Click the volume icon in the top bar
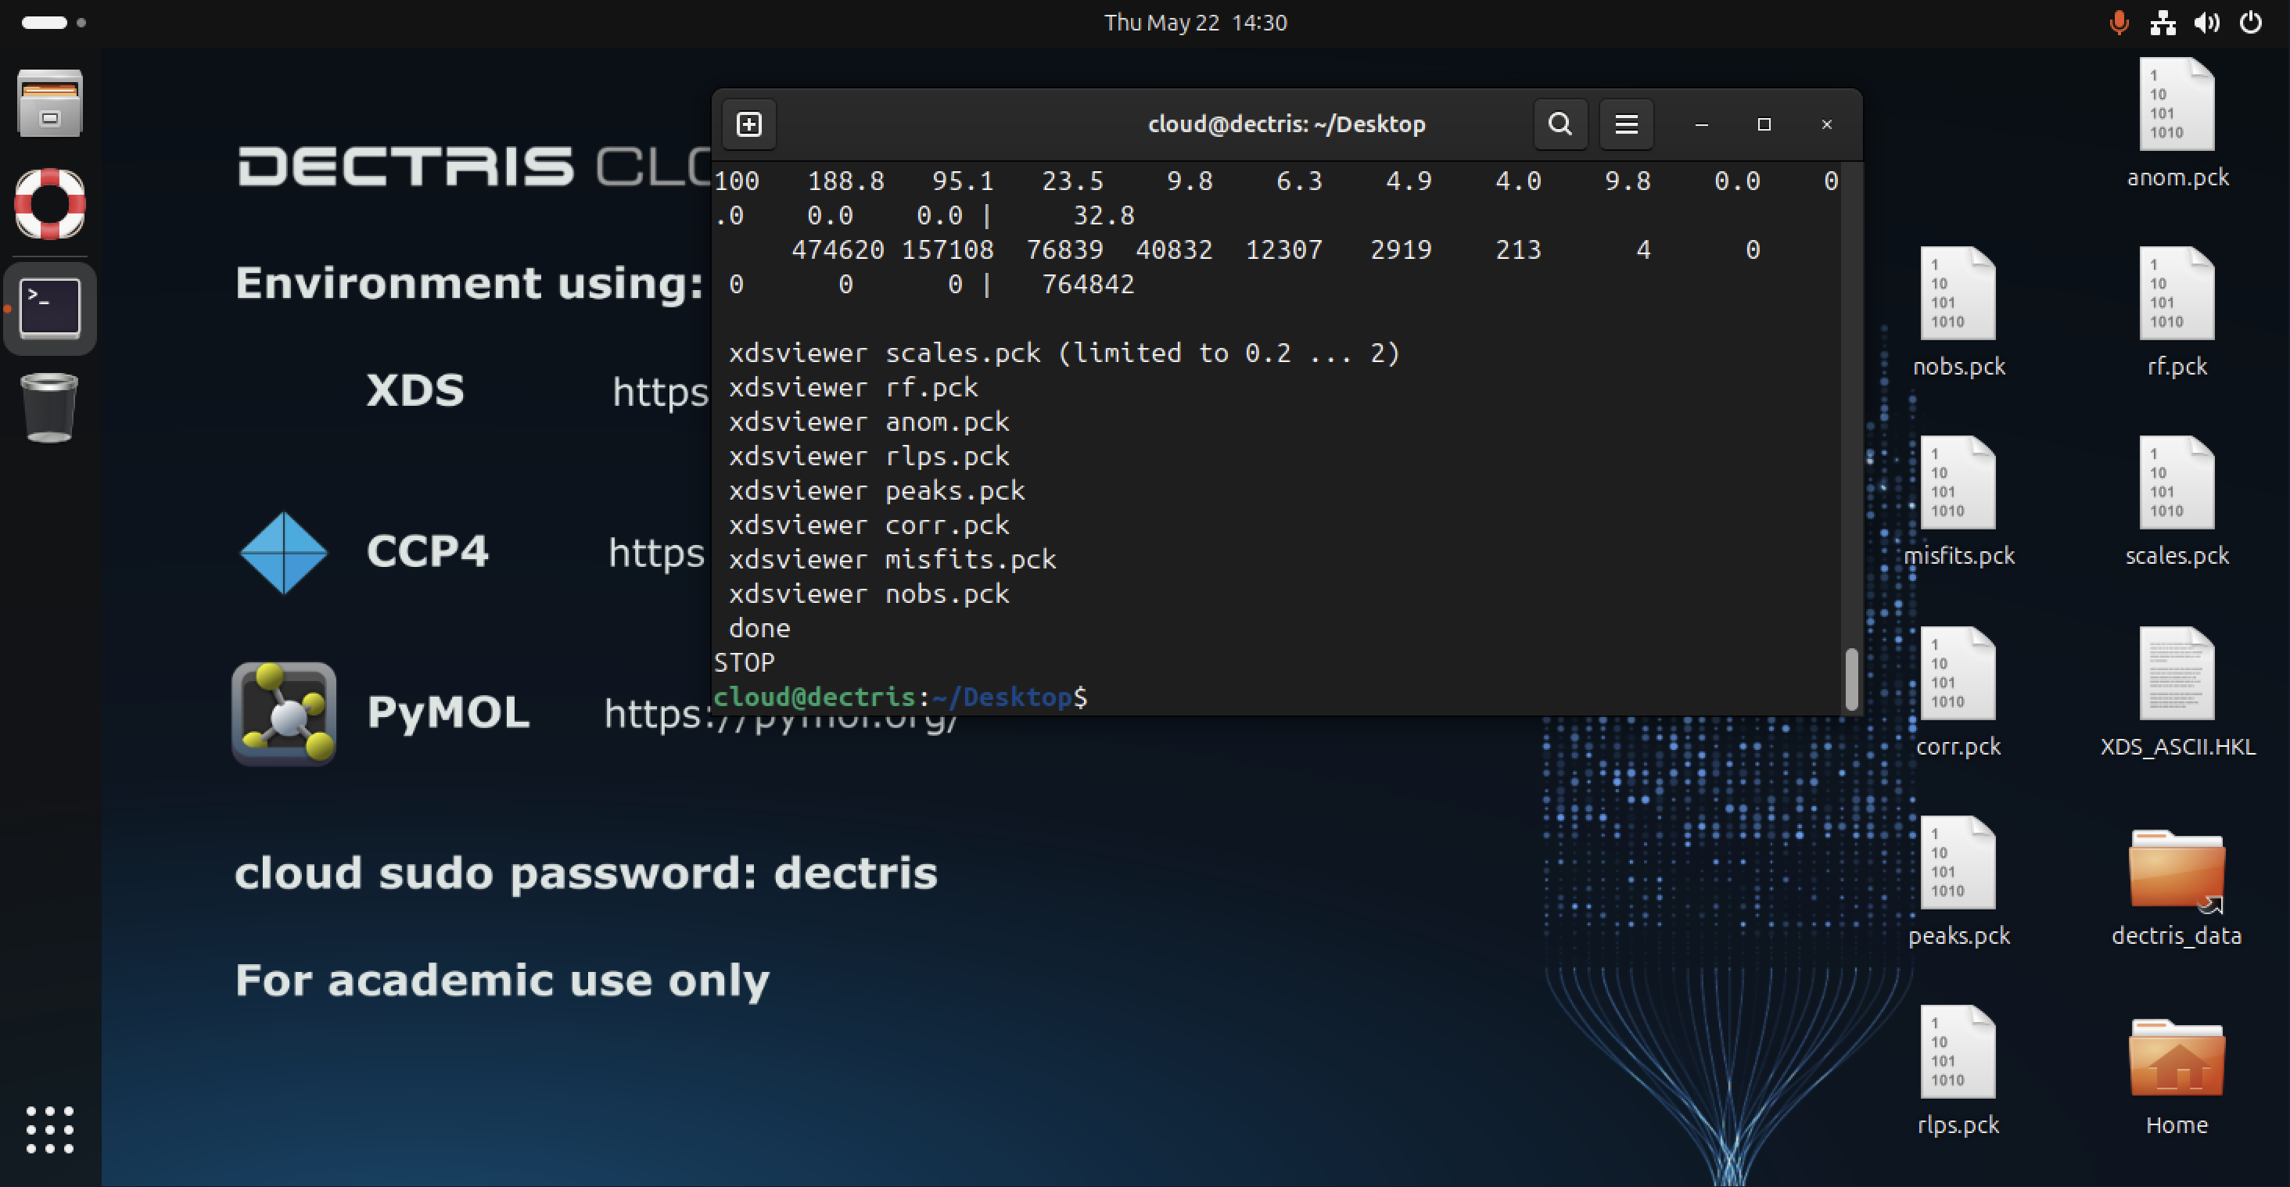 click(x=2206, y=23)
